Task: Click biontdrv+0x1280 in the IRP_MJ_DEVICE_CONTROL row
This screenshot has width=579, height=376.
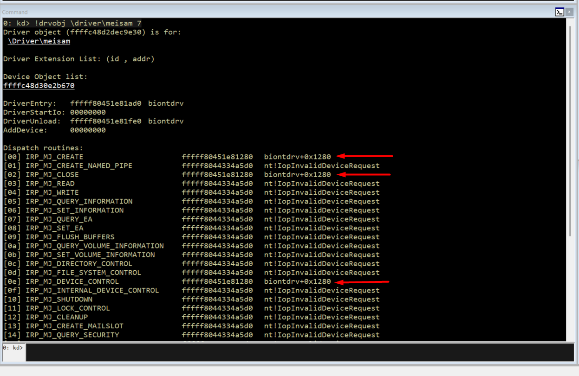Action: coord(297,281)
